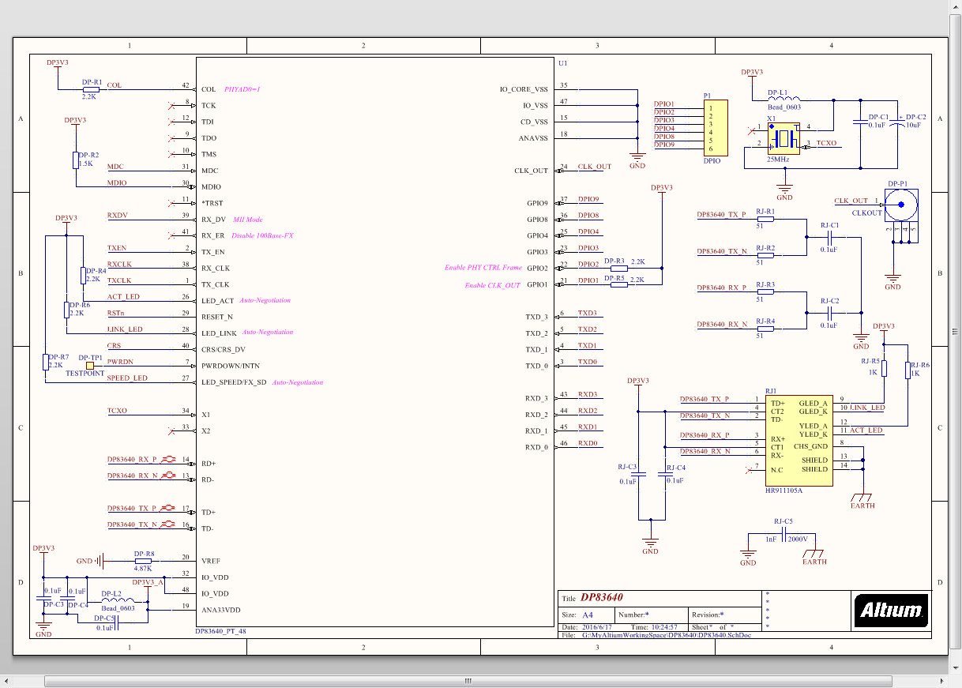Select the DP-R8 4.87K resistor
962x688 pixels.
coord(143,561)
